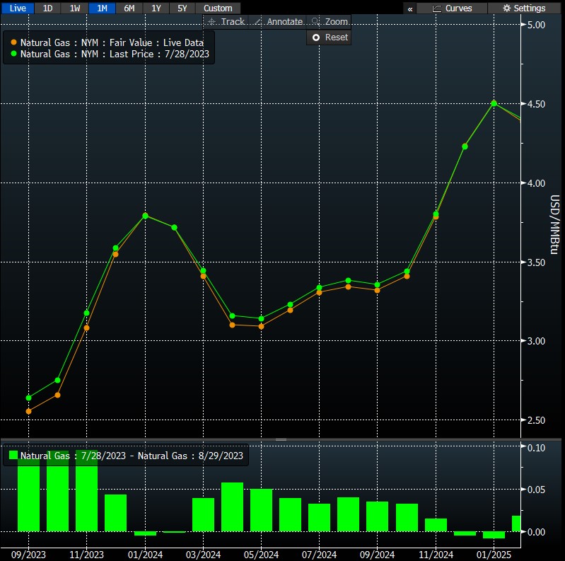Click the 1M time range button
The height and width of the screenshot is (561, 565).
click(x=102, y=8)
